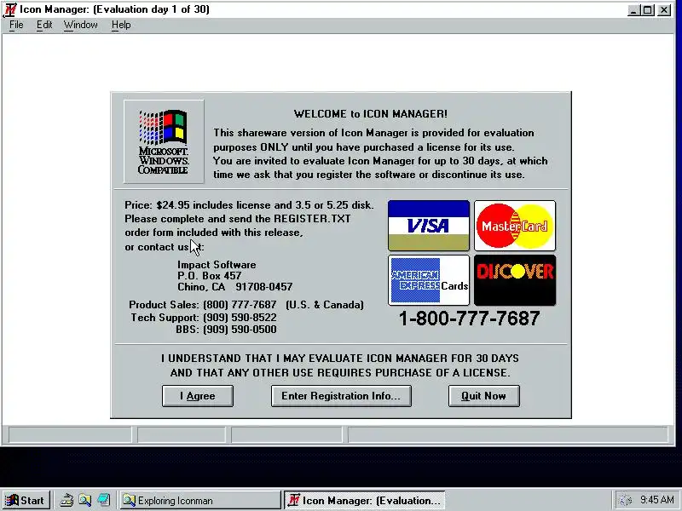Open the File menu
Image resolution: width=682 pixels, height=511 pixels.
16,25
